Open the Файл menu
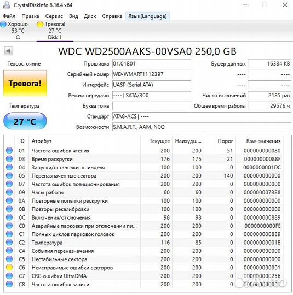The width and height of the screenshot is (293, 295). click(x=9, y=16)
